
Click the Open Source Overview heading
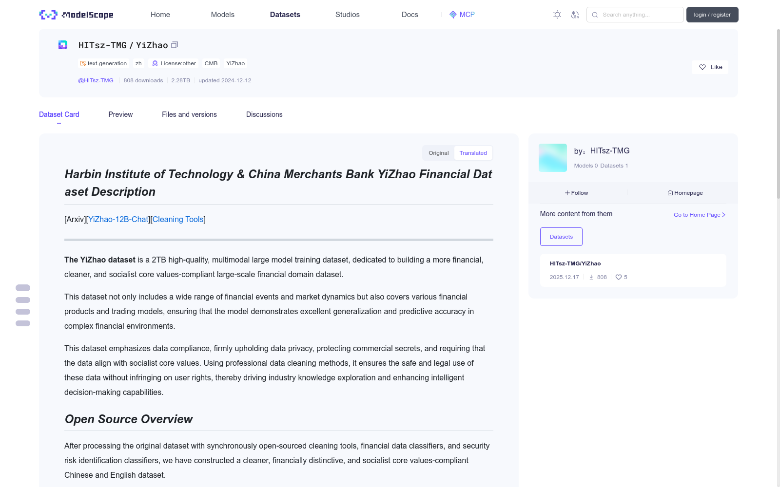(x=129, y=419)
